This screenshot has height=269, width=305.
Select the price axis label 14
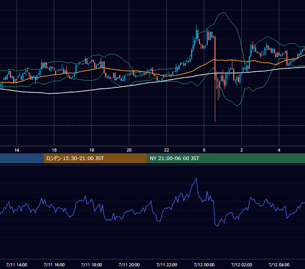pos(17,150)
